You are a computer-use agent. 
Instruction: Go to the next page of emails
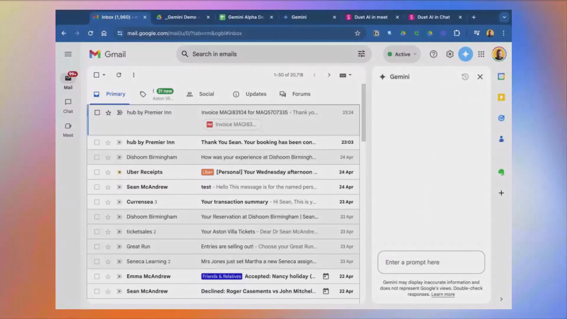coord(329,75)
